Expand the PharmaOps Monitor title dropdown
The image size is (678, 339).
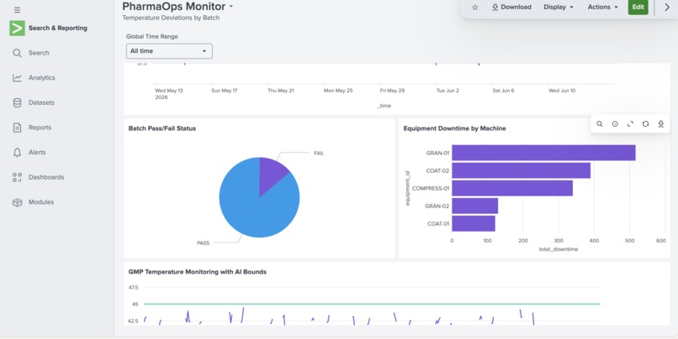pos(230,7)
